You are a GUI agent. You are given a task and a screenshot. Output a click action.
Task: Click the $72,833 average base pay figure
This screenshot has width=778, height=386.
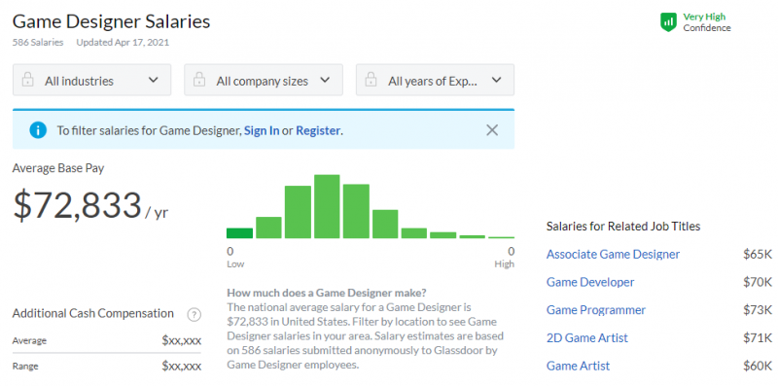click(x=78, y=205)
